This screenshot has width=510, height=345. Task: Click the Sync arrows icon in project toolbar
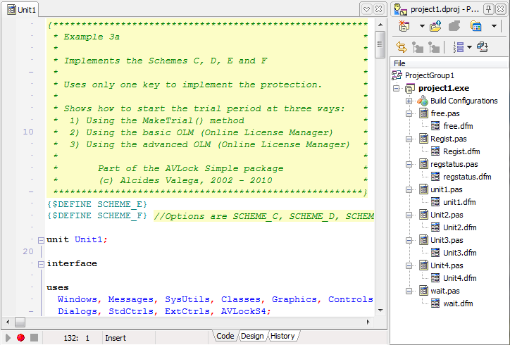pyautogui.click(x=402, y=47)
